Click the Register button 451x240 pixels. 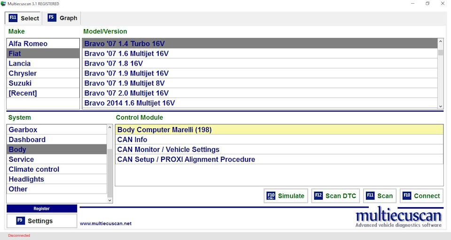[42, 209]
